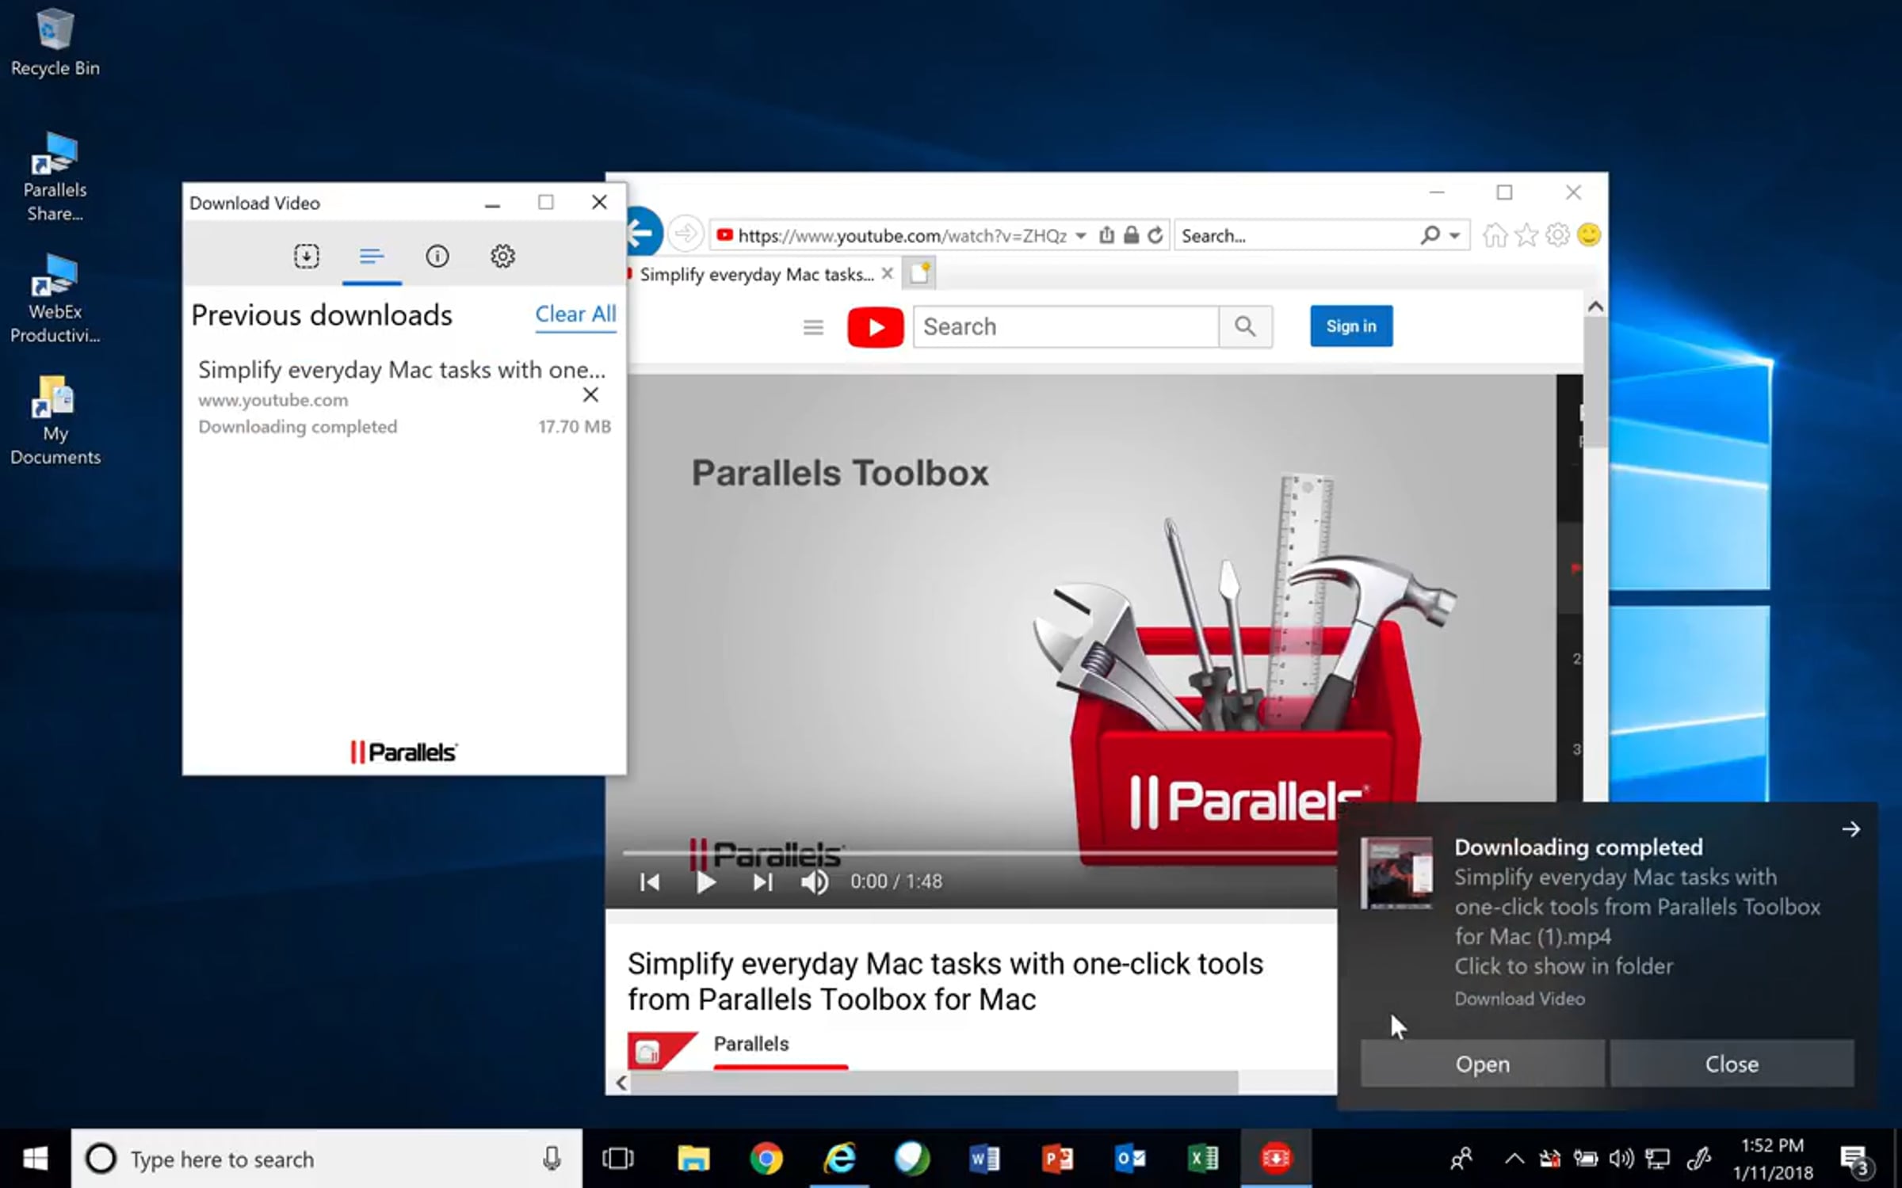Open Download Video settings gear
The width and height of the screenshot is (1902, 1188).
502,256
